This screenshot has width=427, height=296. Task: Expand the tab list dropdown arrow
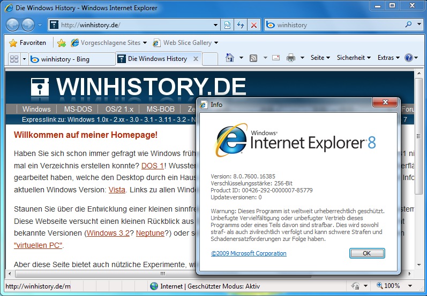click(x=24, y=59)
